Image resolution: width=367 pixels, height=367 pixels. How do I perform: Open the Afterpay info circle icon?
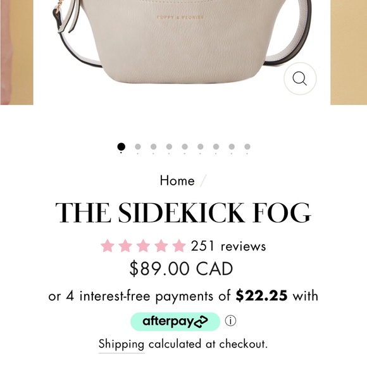(230, 321)
